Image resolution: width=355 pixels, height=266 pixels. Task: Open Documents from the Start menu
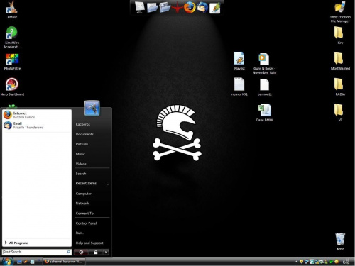point(84,134)
